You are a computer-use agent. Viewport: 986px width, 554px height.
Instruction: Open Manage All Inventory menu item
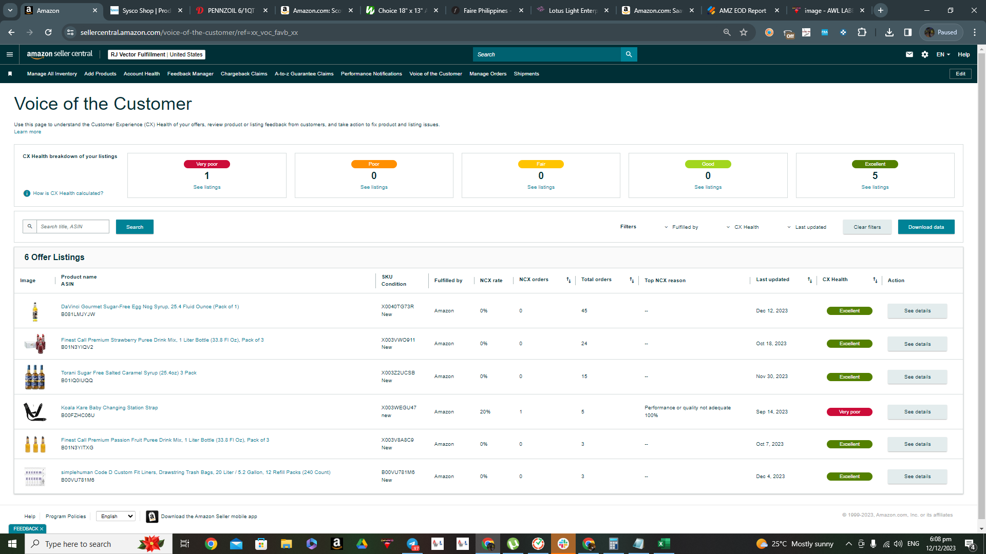(x=52, y=74)
